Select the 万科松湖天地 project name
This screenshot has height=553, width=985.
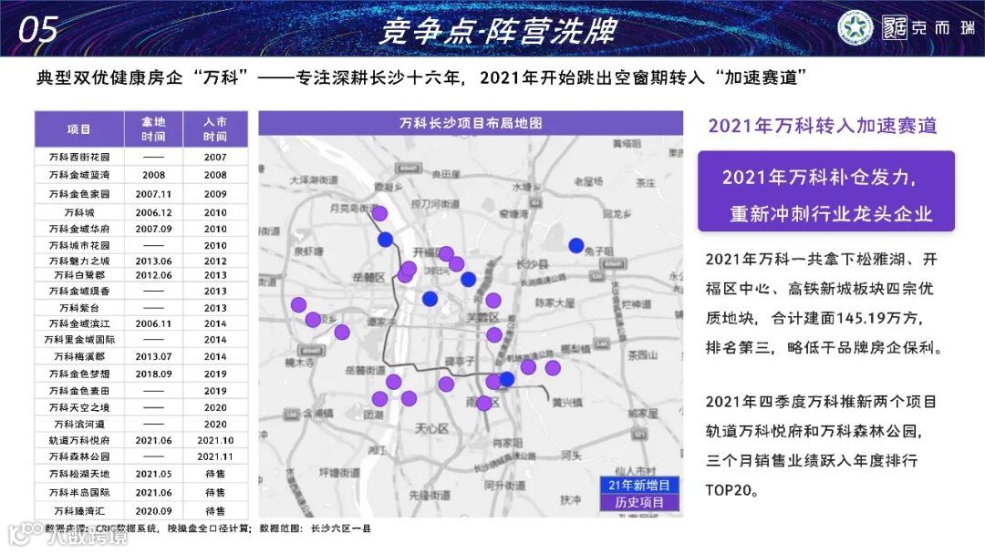coord(79,474)
